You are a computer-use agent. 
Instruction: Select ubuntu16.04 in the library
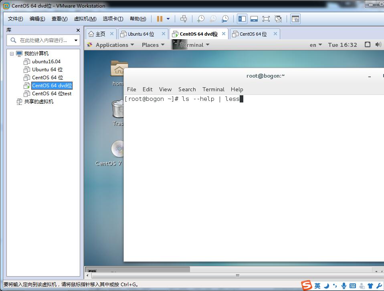point(46,61)
